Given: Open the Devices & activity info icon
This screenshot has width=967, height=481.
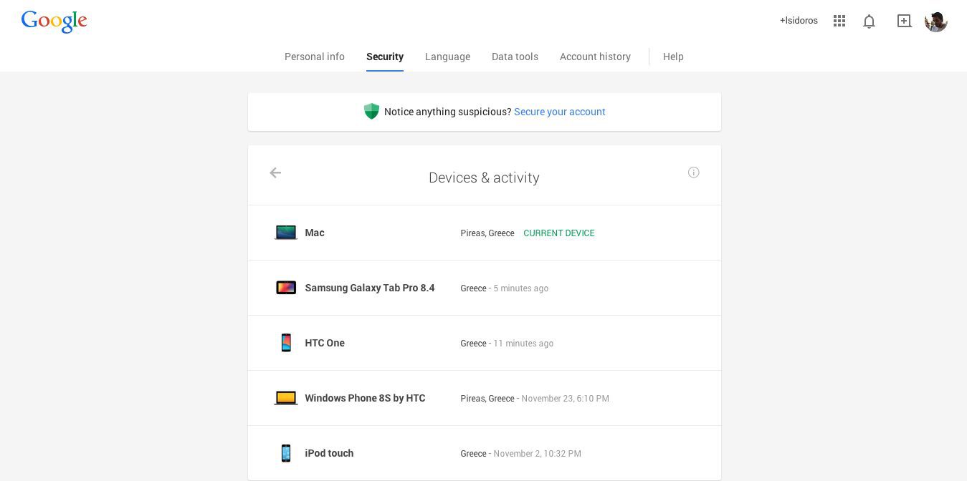Looking at the screenshot, I should 693,173.
